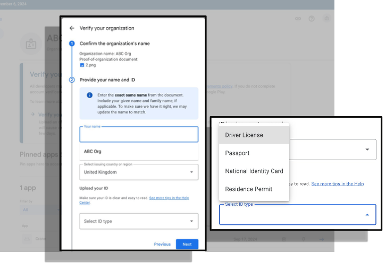Choose Driver License from the ID list

tap(254, 135)
